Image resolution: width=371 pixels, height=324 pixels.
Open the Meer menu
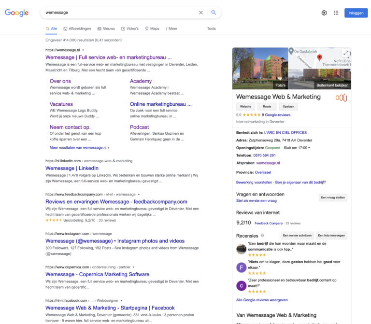pyautogui.click(x=171, y=28)
